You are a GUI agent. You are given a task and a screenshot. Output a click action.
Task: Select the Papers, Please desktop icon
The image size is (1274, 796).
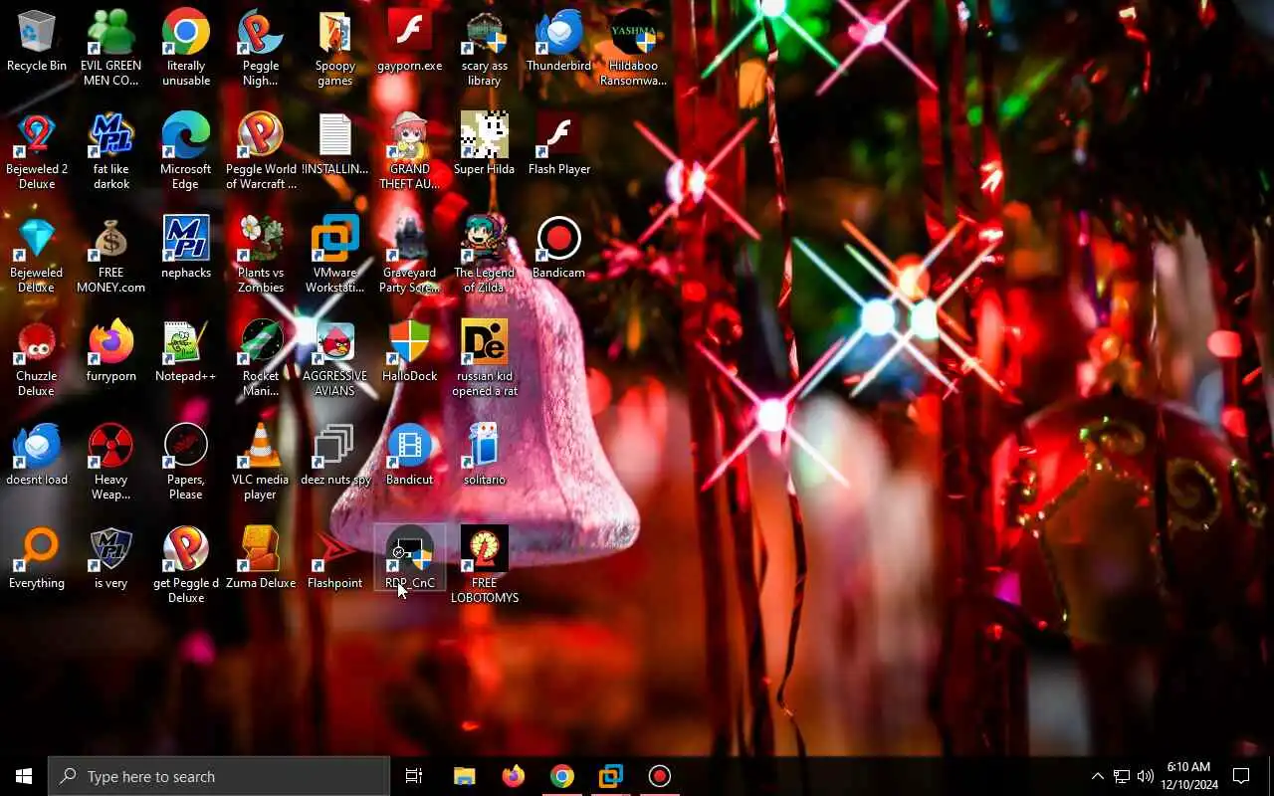(186, 462)
